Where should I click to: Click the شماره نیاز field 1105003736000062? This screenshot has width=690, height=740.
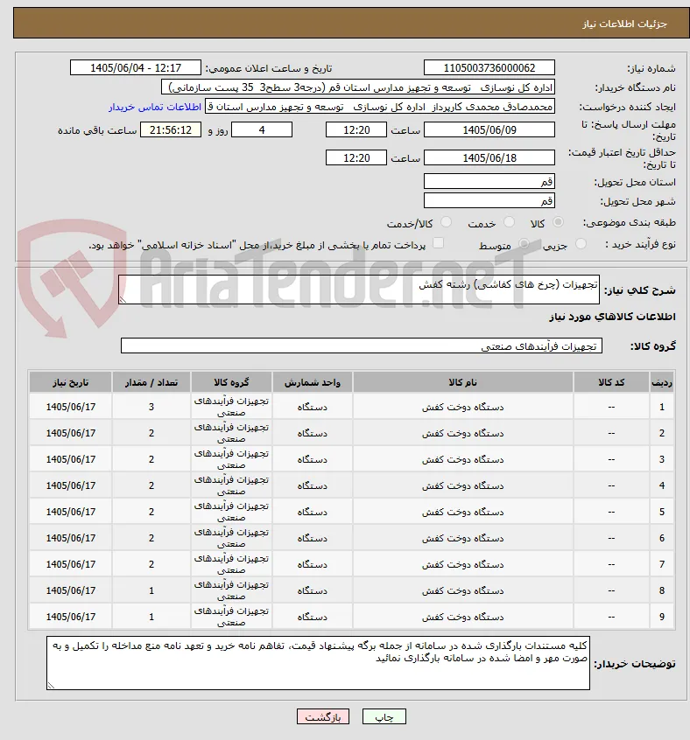(489, 68)
